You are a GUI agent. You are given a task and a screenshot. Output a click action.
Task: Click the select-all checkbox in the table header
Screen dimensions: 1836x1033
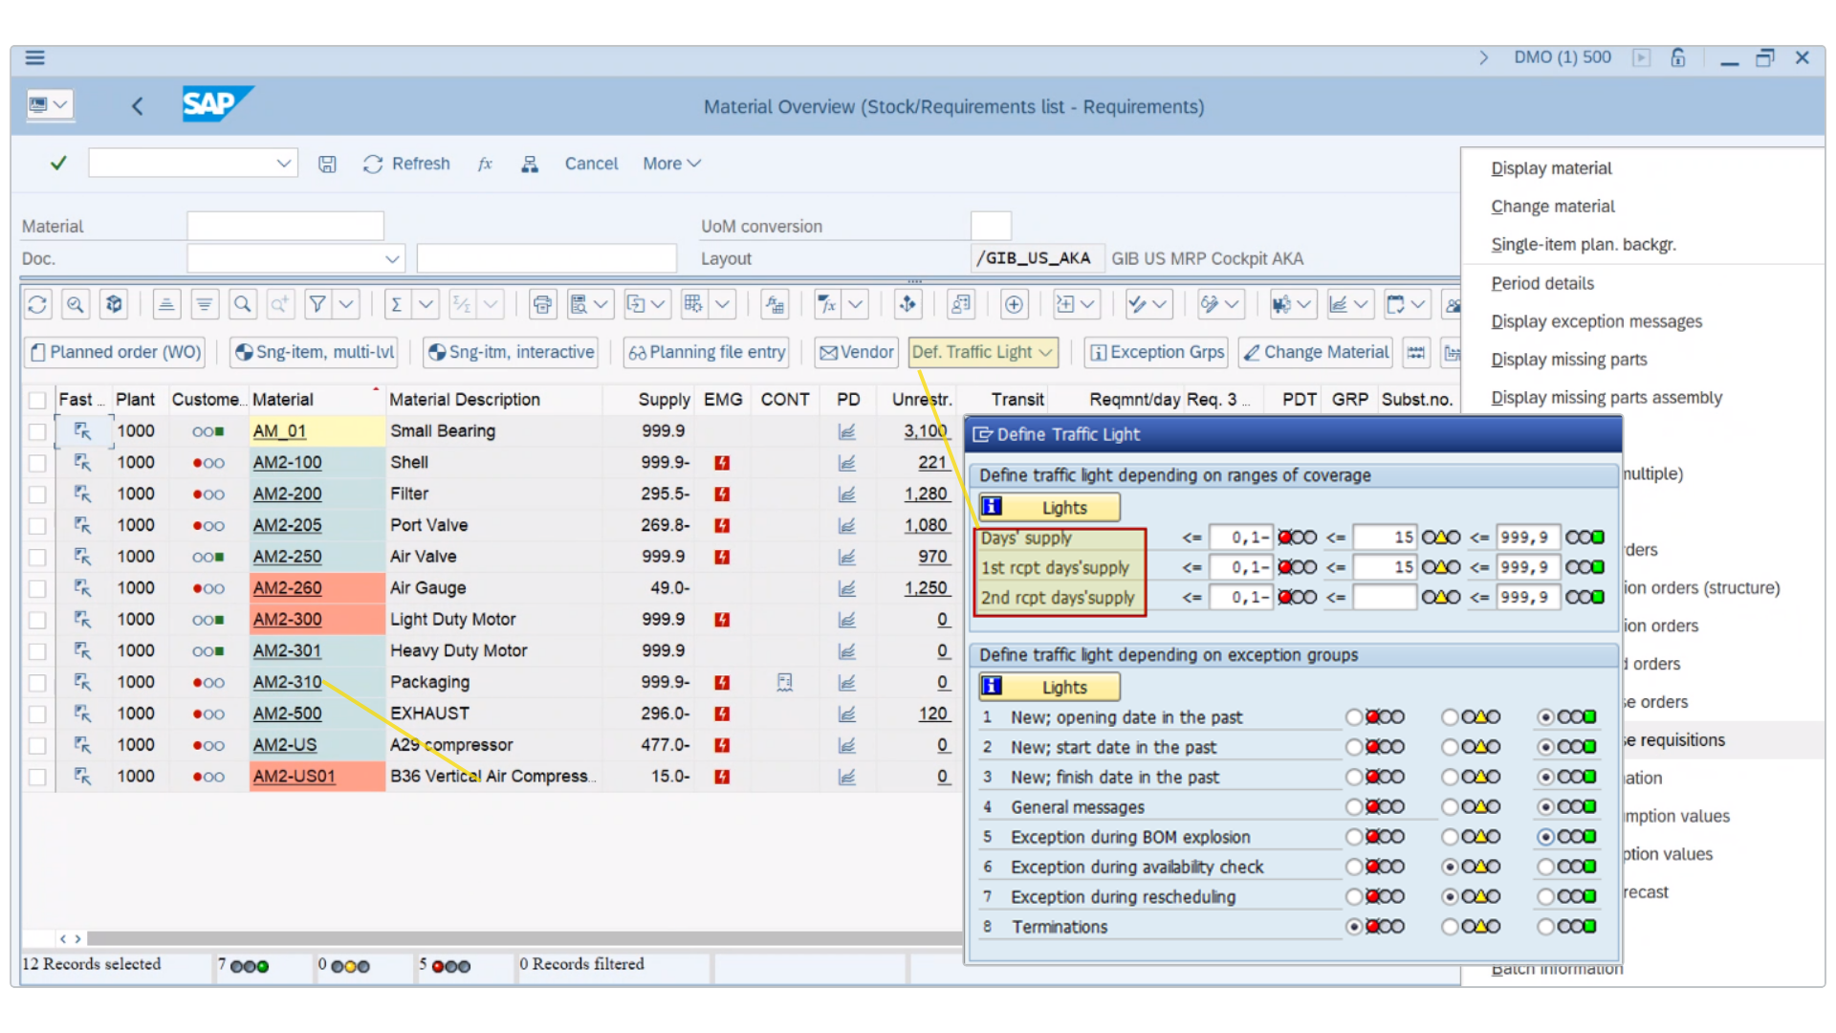[37, 400]
